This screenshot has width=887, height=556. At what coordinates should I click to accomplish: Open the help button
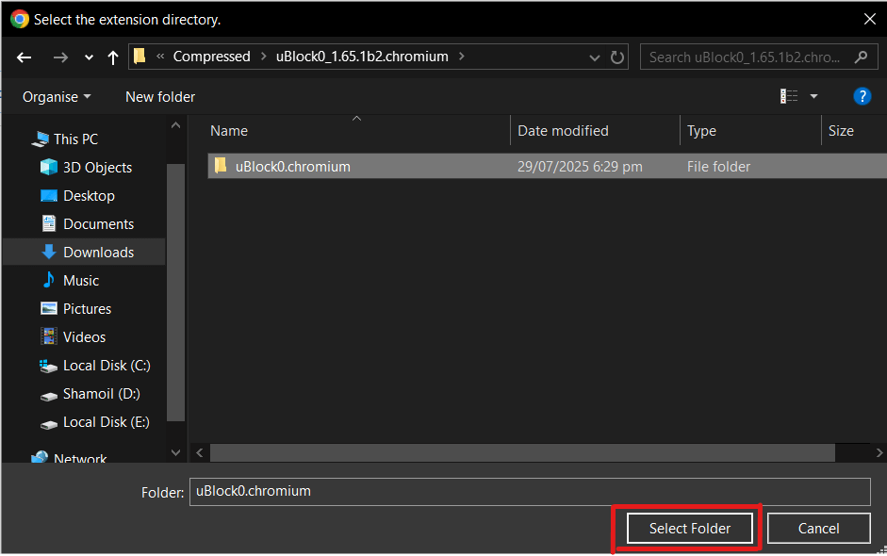coord(862,96)
